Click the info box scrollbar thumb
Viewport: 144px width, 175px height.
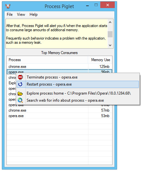pyautogui.click(x=110, y=34)
